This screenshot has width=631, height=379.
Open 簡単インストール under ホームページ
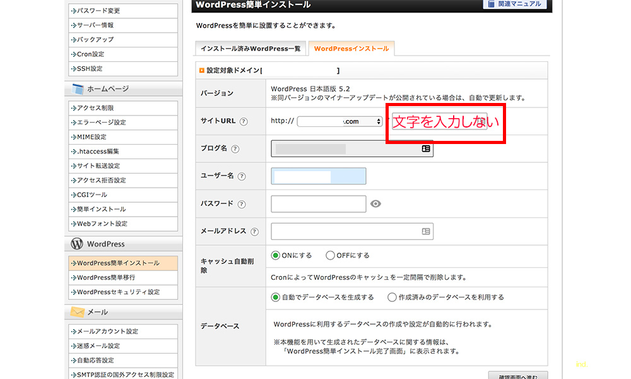click(123, 210)
